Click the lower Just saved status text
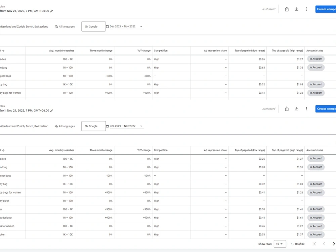The width and height of the screenshot is (336, 252). coord(269,109)
